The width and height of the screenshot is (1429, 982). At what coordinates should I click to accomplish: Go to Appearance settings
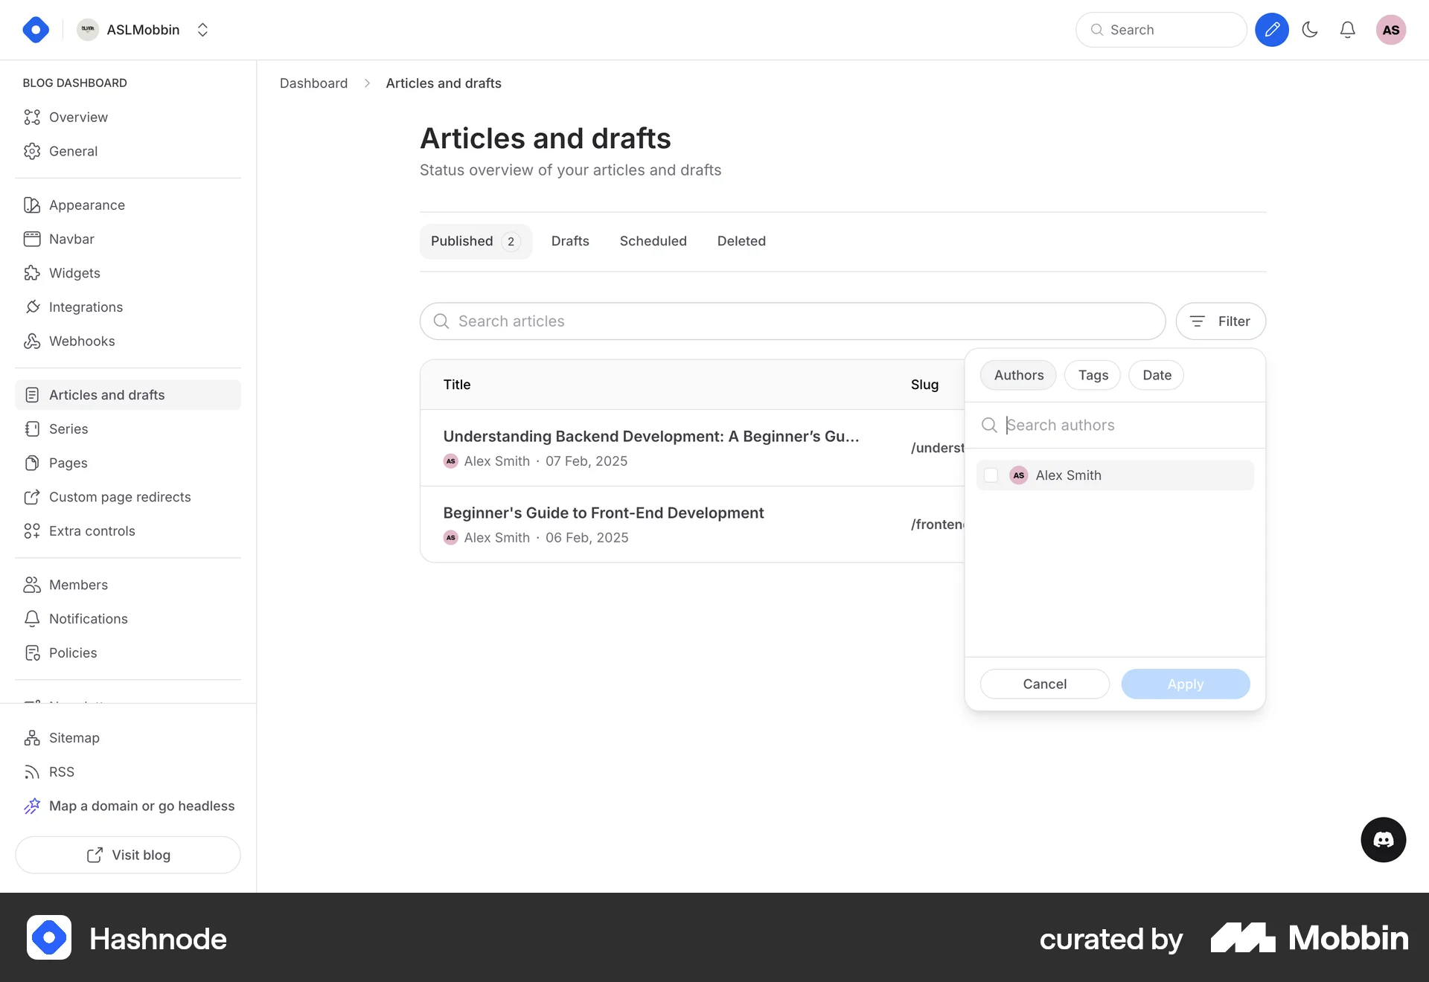(x=128, y=205)
